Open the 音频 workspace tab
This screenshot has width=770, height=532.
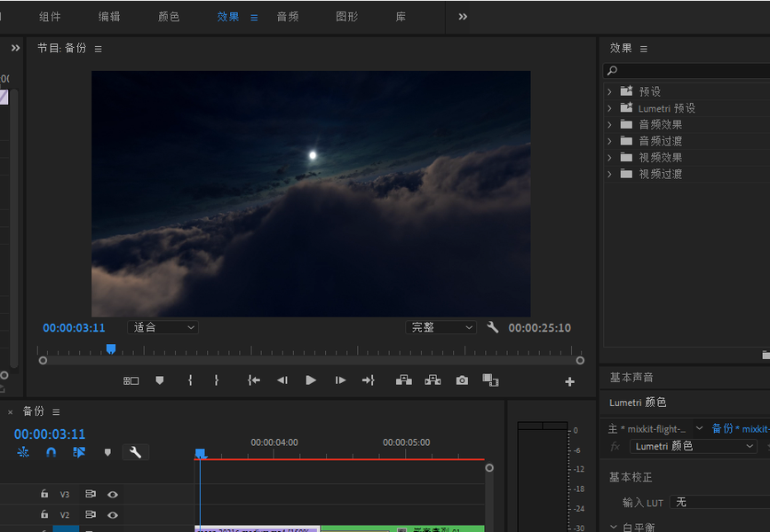pos(287,17)
